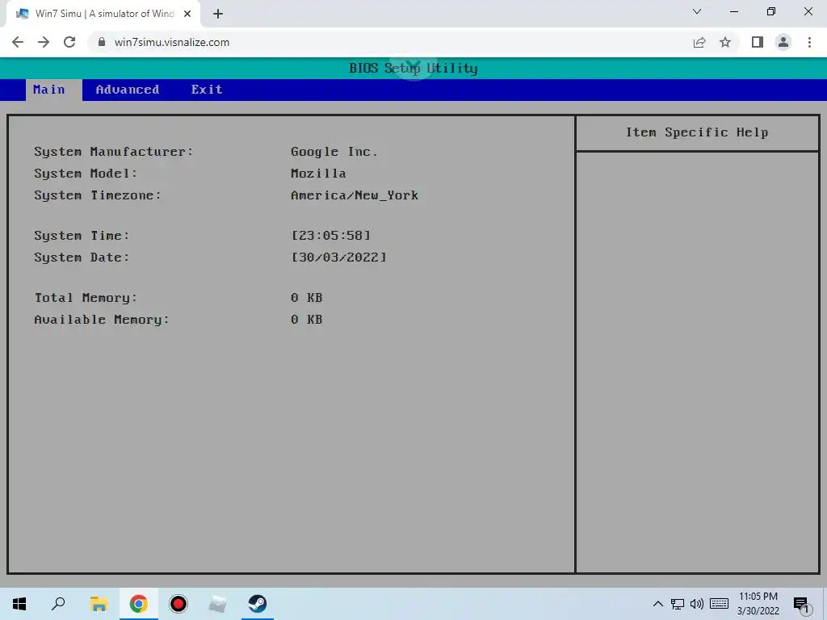Click the Item Specific Help heading
Image resolution: width=827 pixels, height=620 pixels.
click(x=697, y=132)
